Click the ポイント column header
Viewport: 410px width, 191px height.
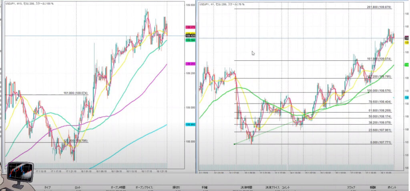coord(392,187)
